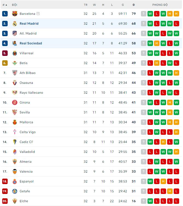Sort standings by the W wins column
Image resolution: width=183 pixels, height=206 pixels.
[94, 5]
